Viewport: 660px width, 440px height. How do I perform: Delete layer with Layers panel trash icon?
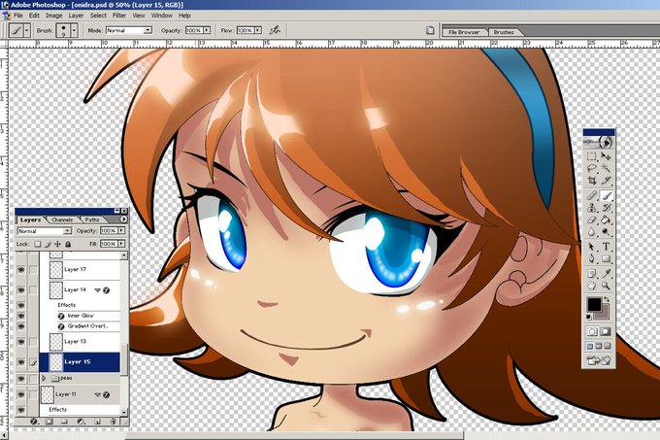coord(113,421)
